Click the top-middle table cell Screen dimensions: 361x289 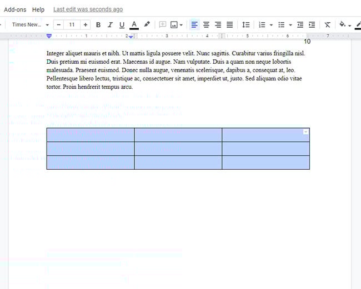point(178,135)
